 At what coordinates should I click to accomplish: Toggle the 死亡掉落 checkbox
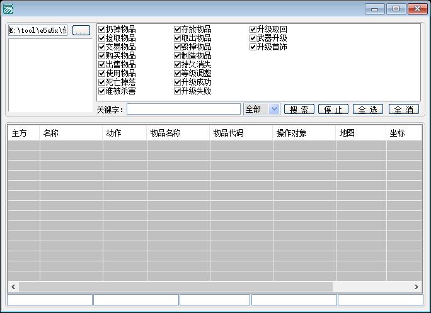(x=101, y=82)
